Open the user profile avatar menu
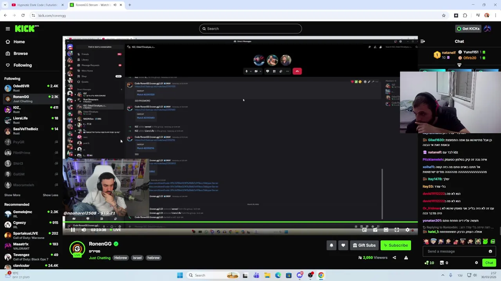 tap(488, 28)
